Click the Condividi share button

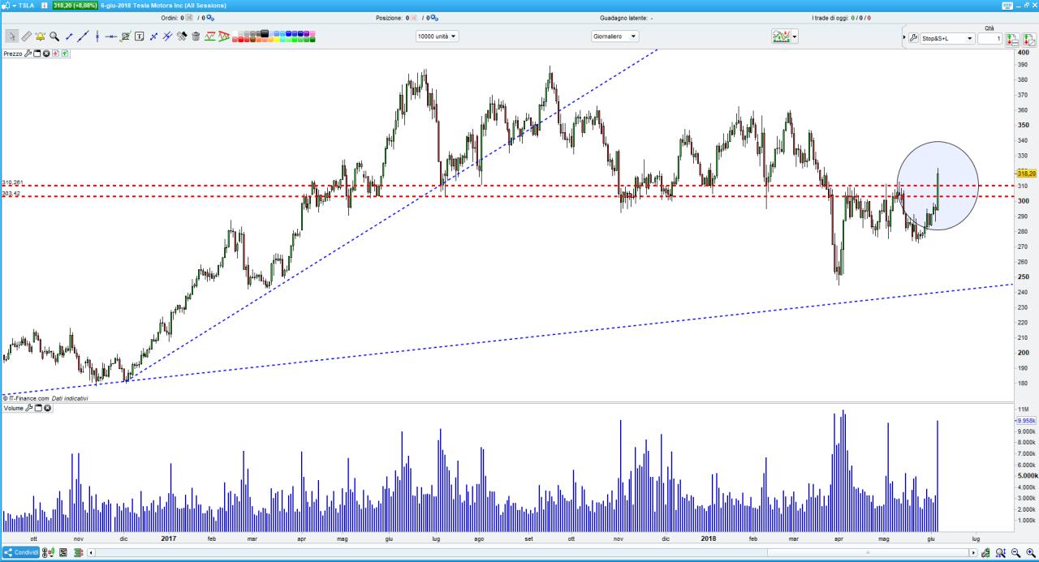pyautogui.click(x=20, y=553)
